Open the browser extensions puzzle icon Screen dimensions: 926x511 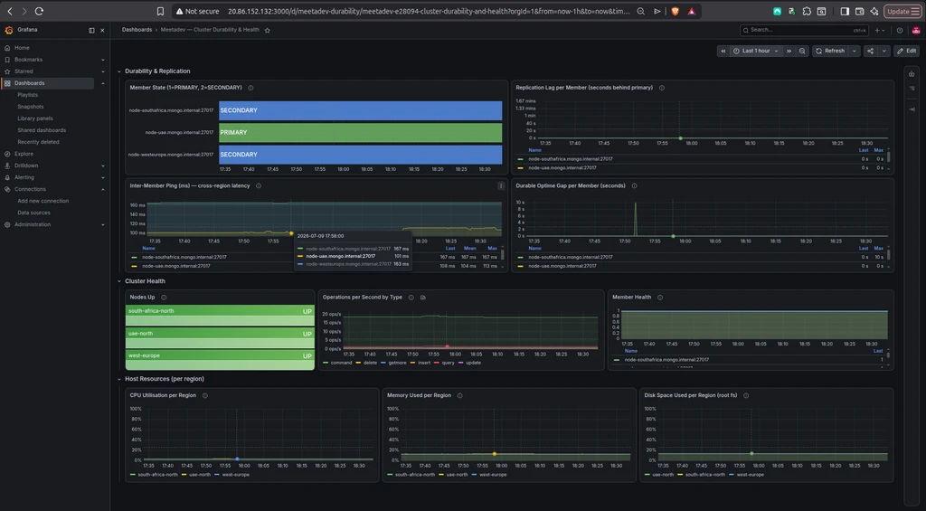pyautogui.click(x=807, y=11)
